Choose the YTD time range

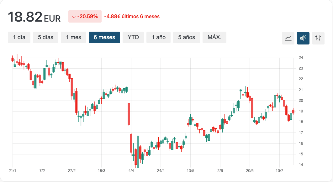click(x=133, y=37)
